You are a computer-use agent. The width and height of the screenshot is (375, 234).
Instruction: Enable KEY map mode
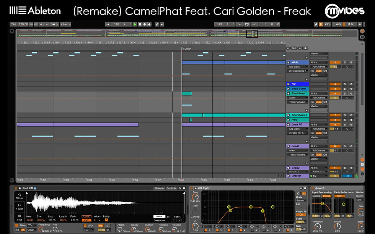(328, 24)
